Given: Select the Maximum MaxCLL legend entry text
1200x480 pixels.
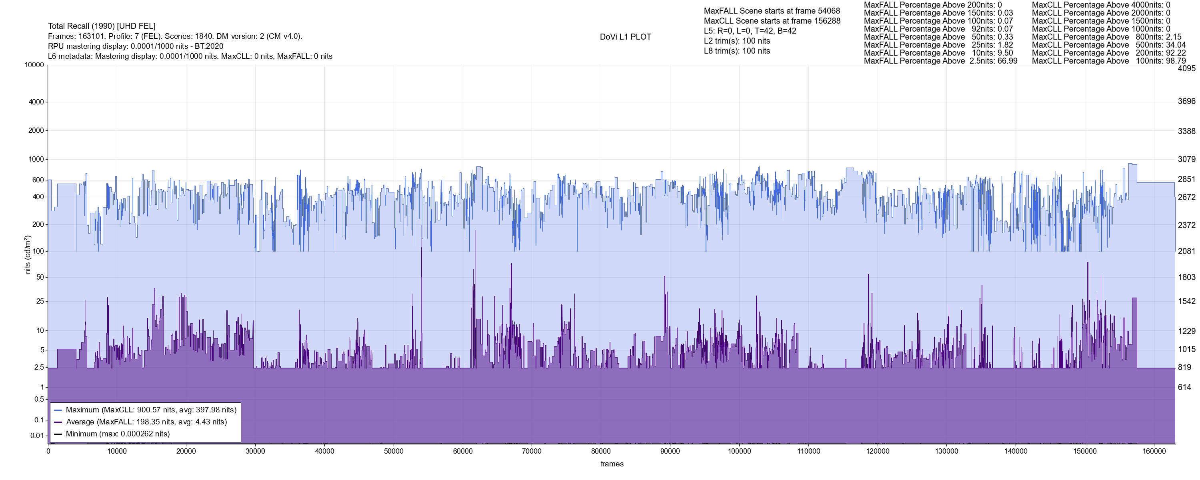Looking at the screenshot, I should [x=151, y=410].
